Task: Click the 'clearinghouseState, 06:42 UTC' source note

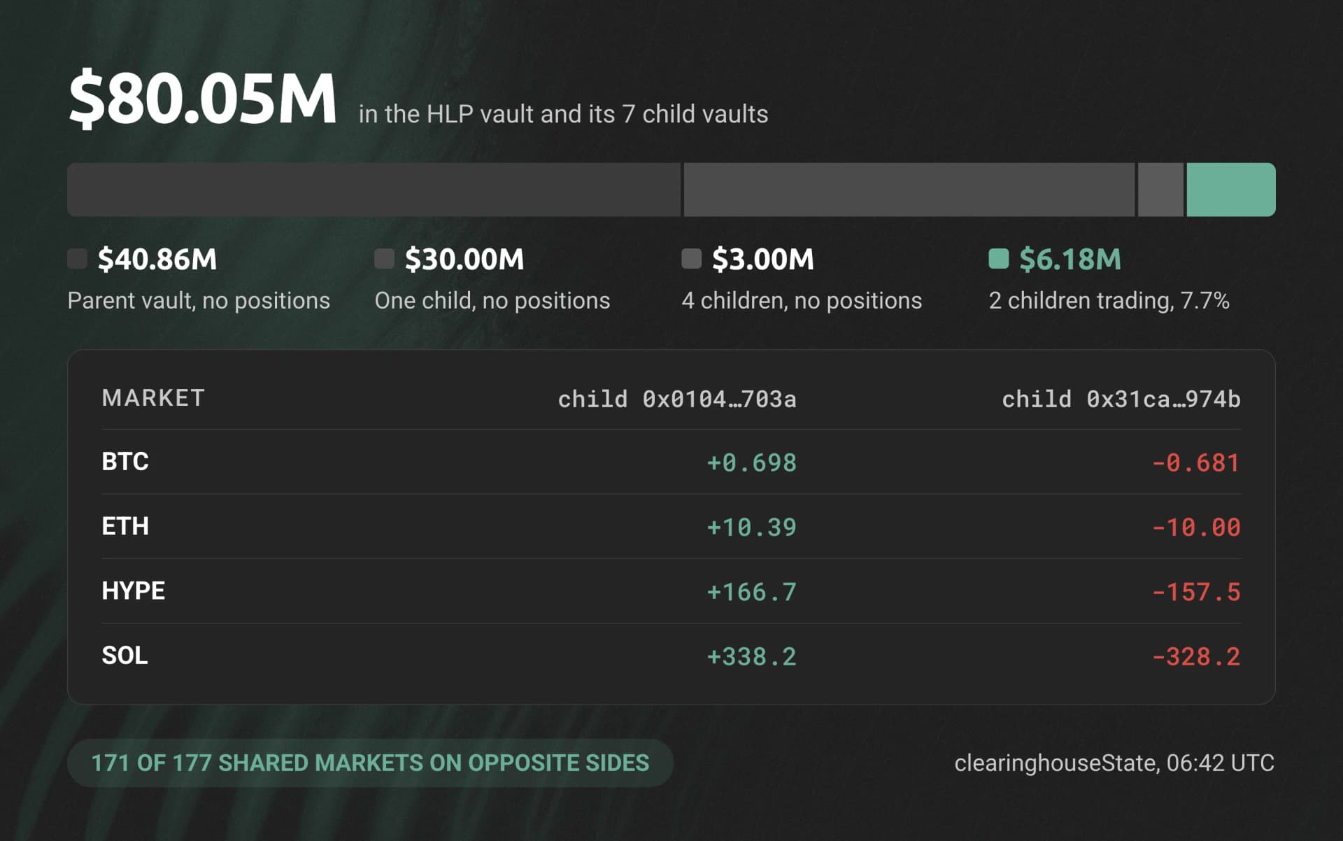Action: click(1114, 763)
